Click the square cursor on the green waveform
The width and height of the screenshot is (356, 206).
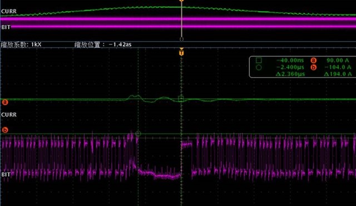pyautogui.click(x=181, y=99)
